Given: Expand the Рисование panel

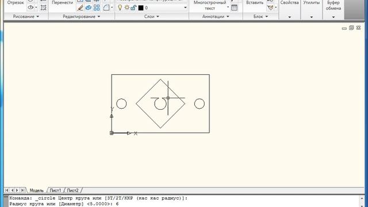Looking at the screenshot, I should pos(26,17).
